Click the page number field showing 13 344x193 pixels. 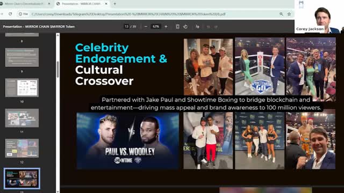point(126,26)
